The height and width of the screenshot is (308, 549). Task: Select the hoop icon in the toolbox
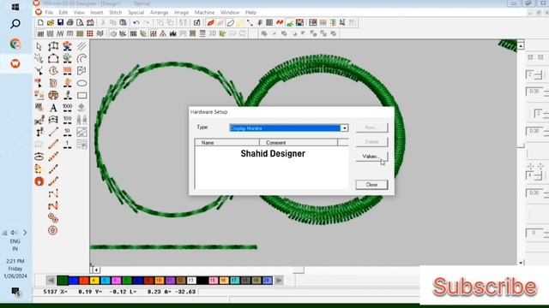(x=39, y=157)
